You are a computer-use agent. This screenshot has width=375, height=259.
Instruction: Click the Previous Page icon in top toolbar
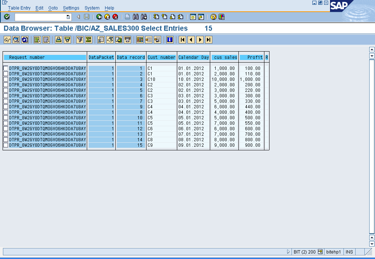click(x=164, y=17)
